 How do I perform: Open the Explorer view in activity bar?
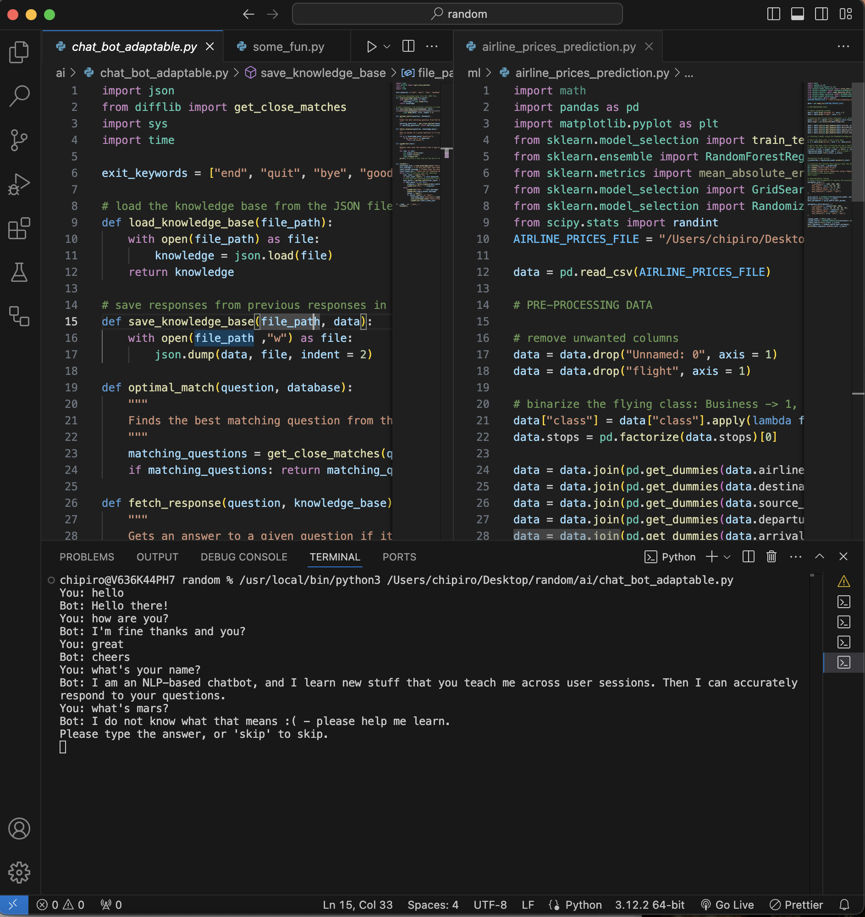(19, 52)
